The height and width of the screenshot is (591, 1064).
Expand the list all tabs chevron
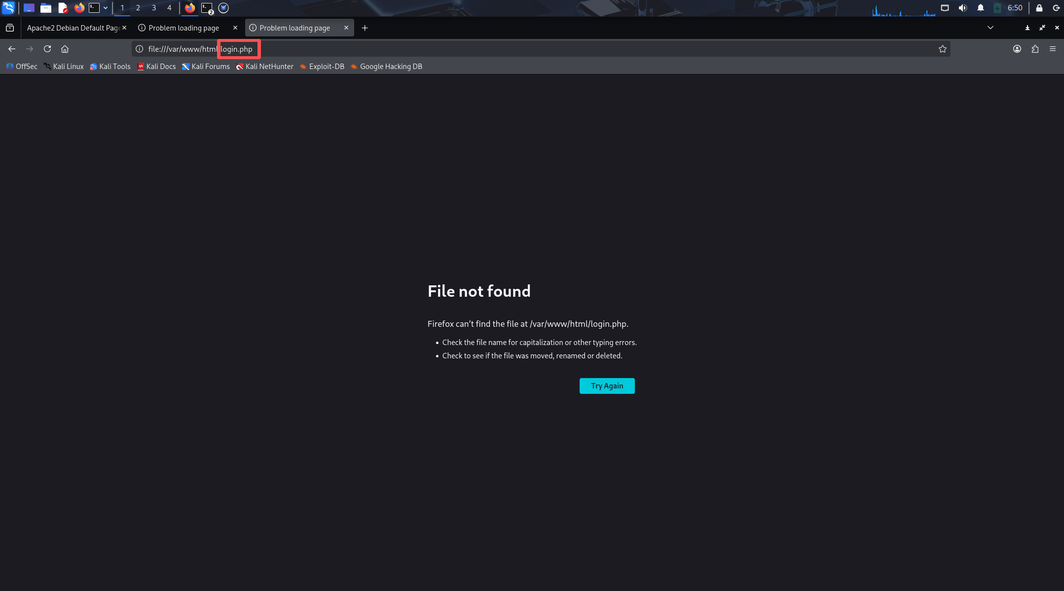pos(990,28)
